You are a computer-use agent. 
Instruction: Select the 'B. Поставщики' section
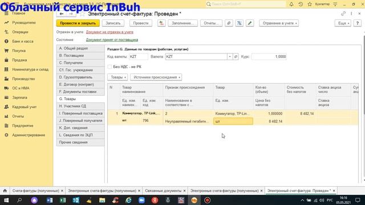pos(80,56)
